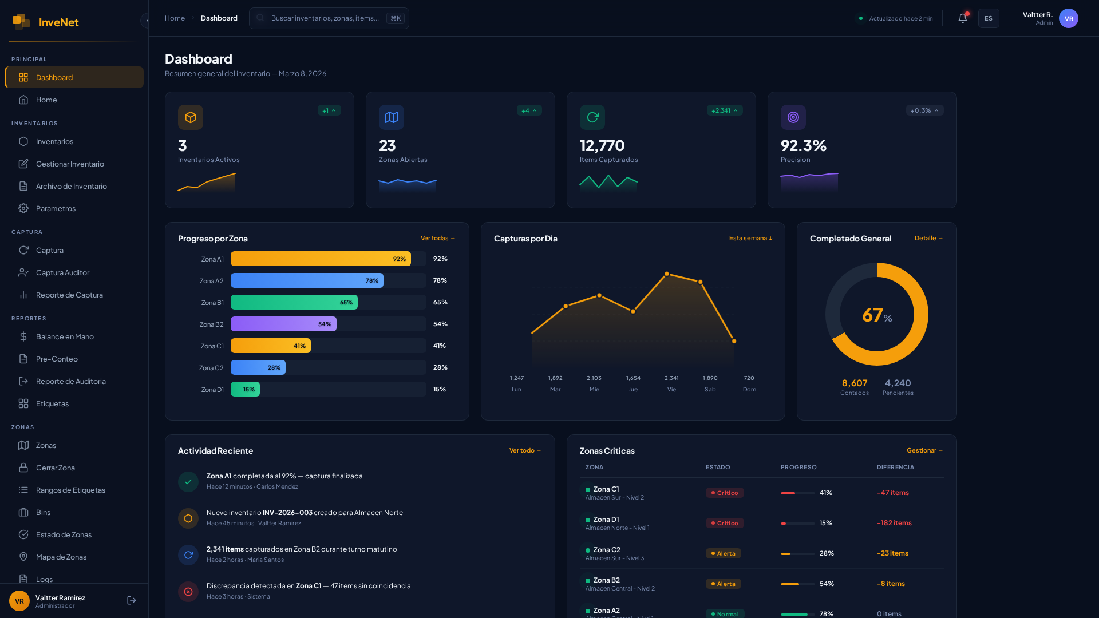Open Mapa de Zonas in sidebar
Image resolution: width=1099 pixels, height=618 pixels.
(61, 557)
